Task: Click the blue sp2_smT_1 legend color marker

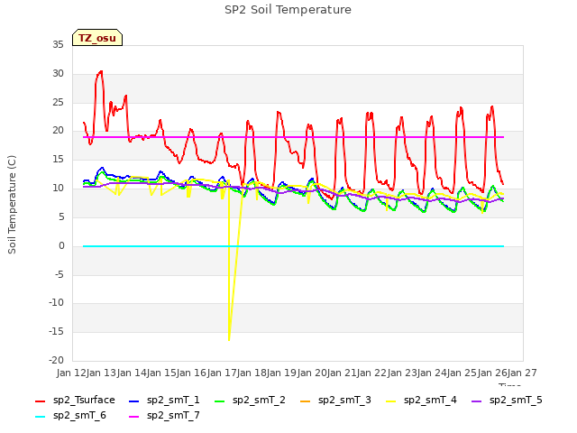Action: click(x=134, y=401)
